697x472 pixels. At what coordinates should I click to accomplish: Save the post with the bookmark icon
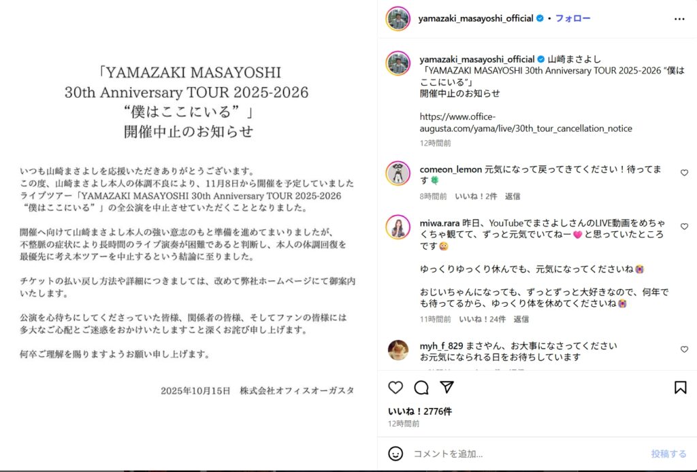pyautogui.click(x=680, y=388)
